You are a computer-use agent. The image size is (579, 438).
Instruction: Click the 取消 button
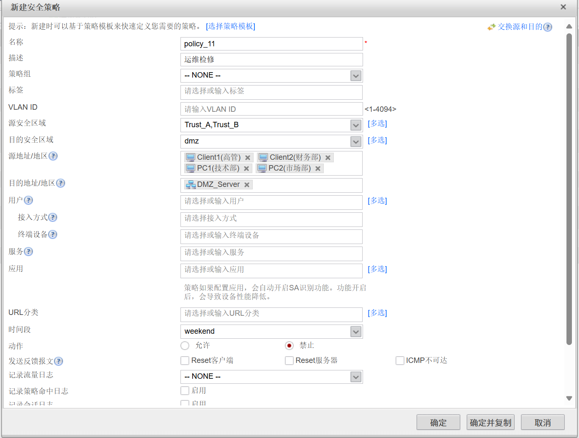coord(543,422)
